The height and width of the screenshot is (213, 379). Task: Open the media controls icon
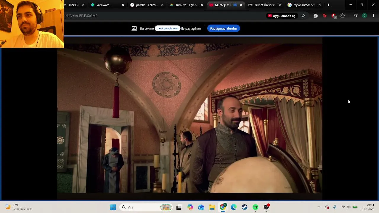coord(356,16)
